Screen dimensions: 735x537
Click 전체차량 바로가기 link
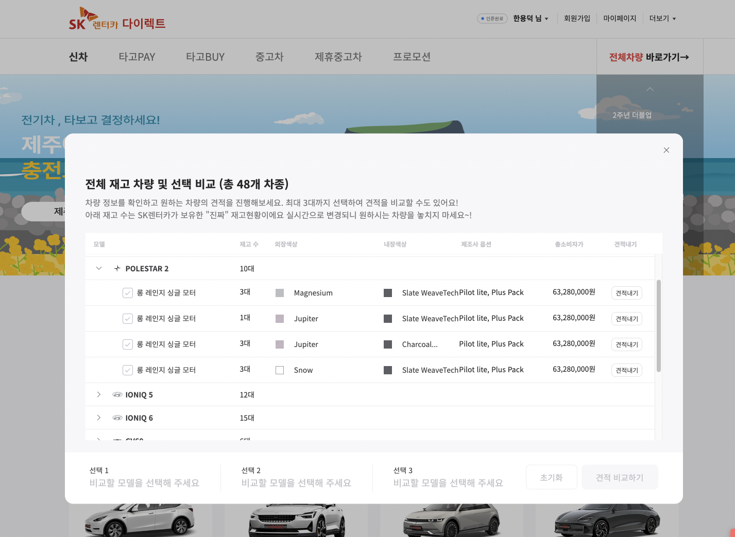tap(649, 57)
